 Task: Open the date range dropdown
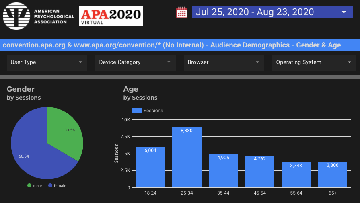pos(272,12)
